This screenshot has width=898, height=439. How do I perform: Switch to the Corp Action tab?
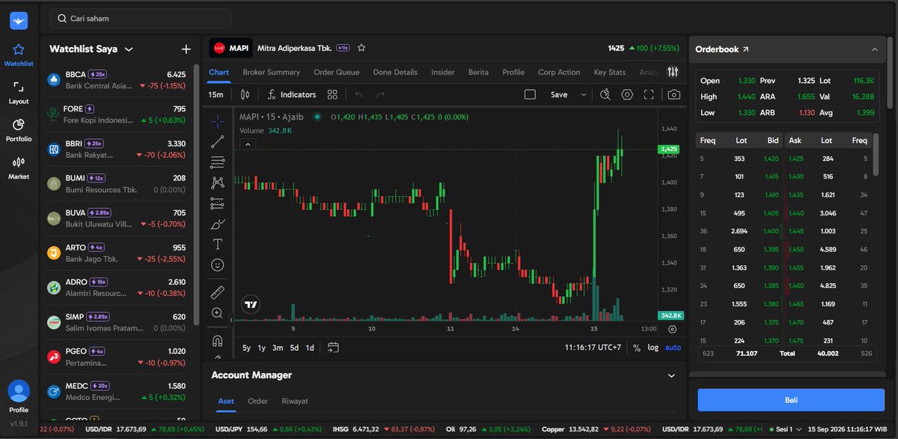click(x=559, y=73)
